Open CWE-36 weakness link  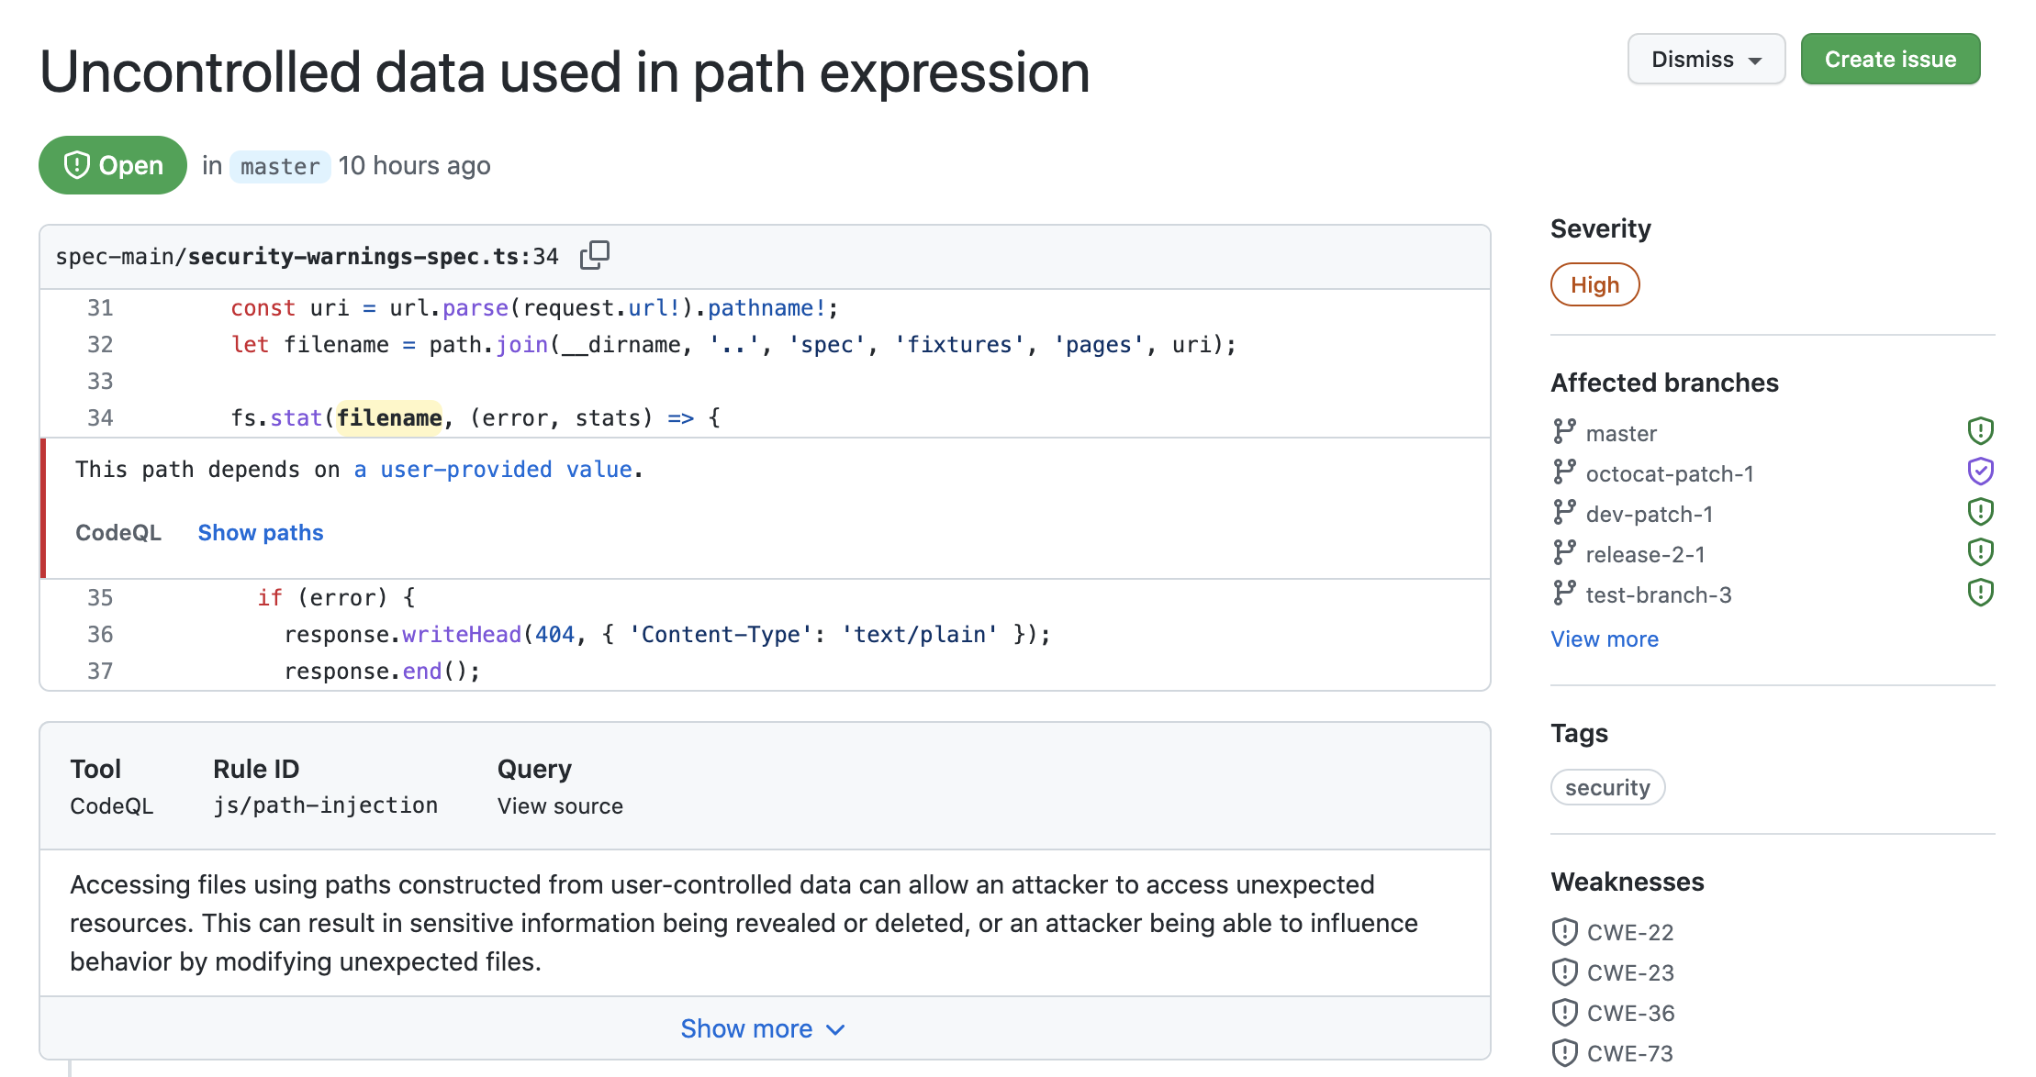click(x=1630, y=1014)
